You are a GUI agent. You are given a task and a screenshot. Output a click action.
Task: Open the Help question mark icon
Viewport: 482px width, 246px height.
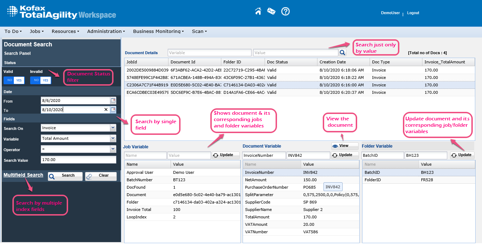click(286, 11)
